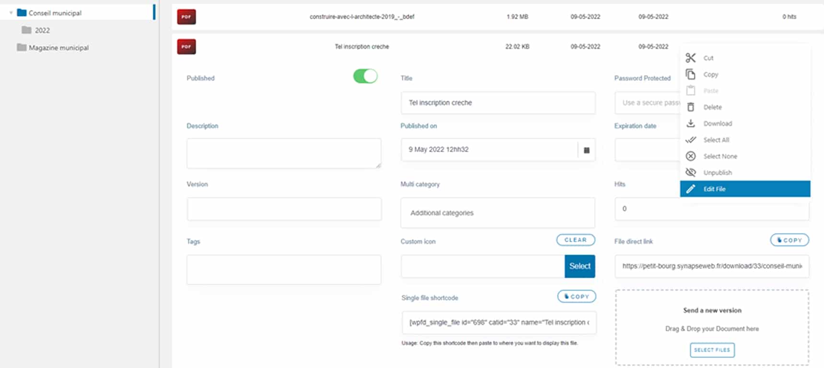The image size is (824, 368).
Task: Click the Description text area
Action: point(284,153)
